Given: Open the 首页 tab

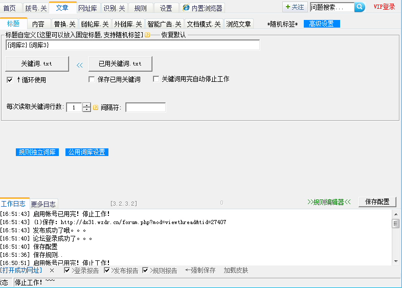Looking at the screenshot, I should pos(10,8).
